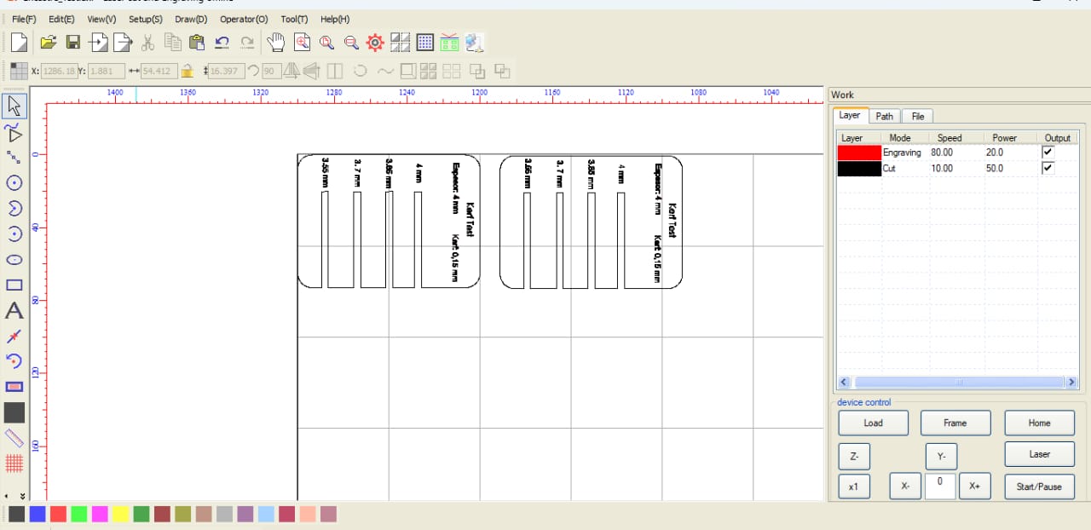This screenshot has height=530, width=1091.
Task: Activate the pan hand tool
Action: click(x=275, y=42)
